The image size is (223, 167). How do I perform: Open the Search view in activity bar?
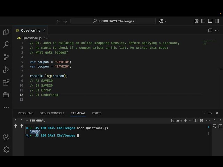(x=6, y=45)
